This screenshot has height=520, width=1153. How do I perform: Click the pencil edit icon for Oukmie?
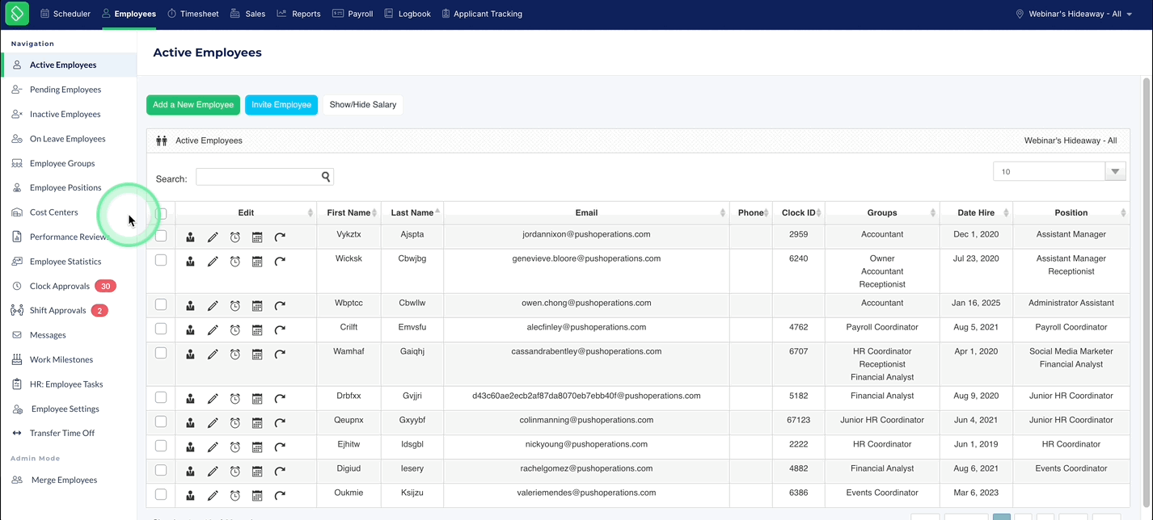(213, 496)
